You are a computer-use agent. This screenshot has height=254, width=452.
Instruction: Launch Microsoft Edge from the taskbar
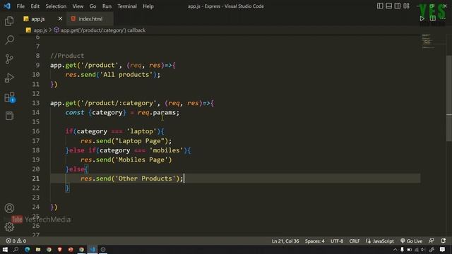pyautogui.click(x=27, y=249)
